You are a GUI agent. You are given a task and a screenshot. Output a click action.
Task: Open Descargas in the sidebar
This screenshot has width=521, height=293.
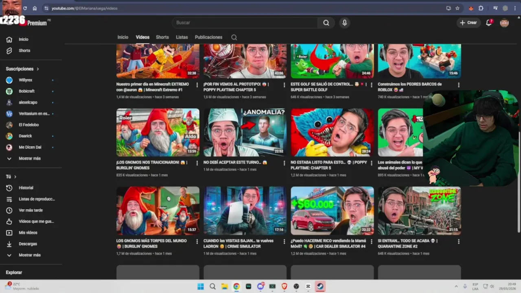tap(28, 244)
